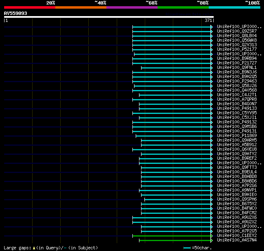Select the UniRef100_C1EEY2 entry
The height and width of the screenshot is (251, 264).
[x=237, y=236]
